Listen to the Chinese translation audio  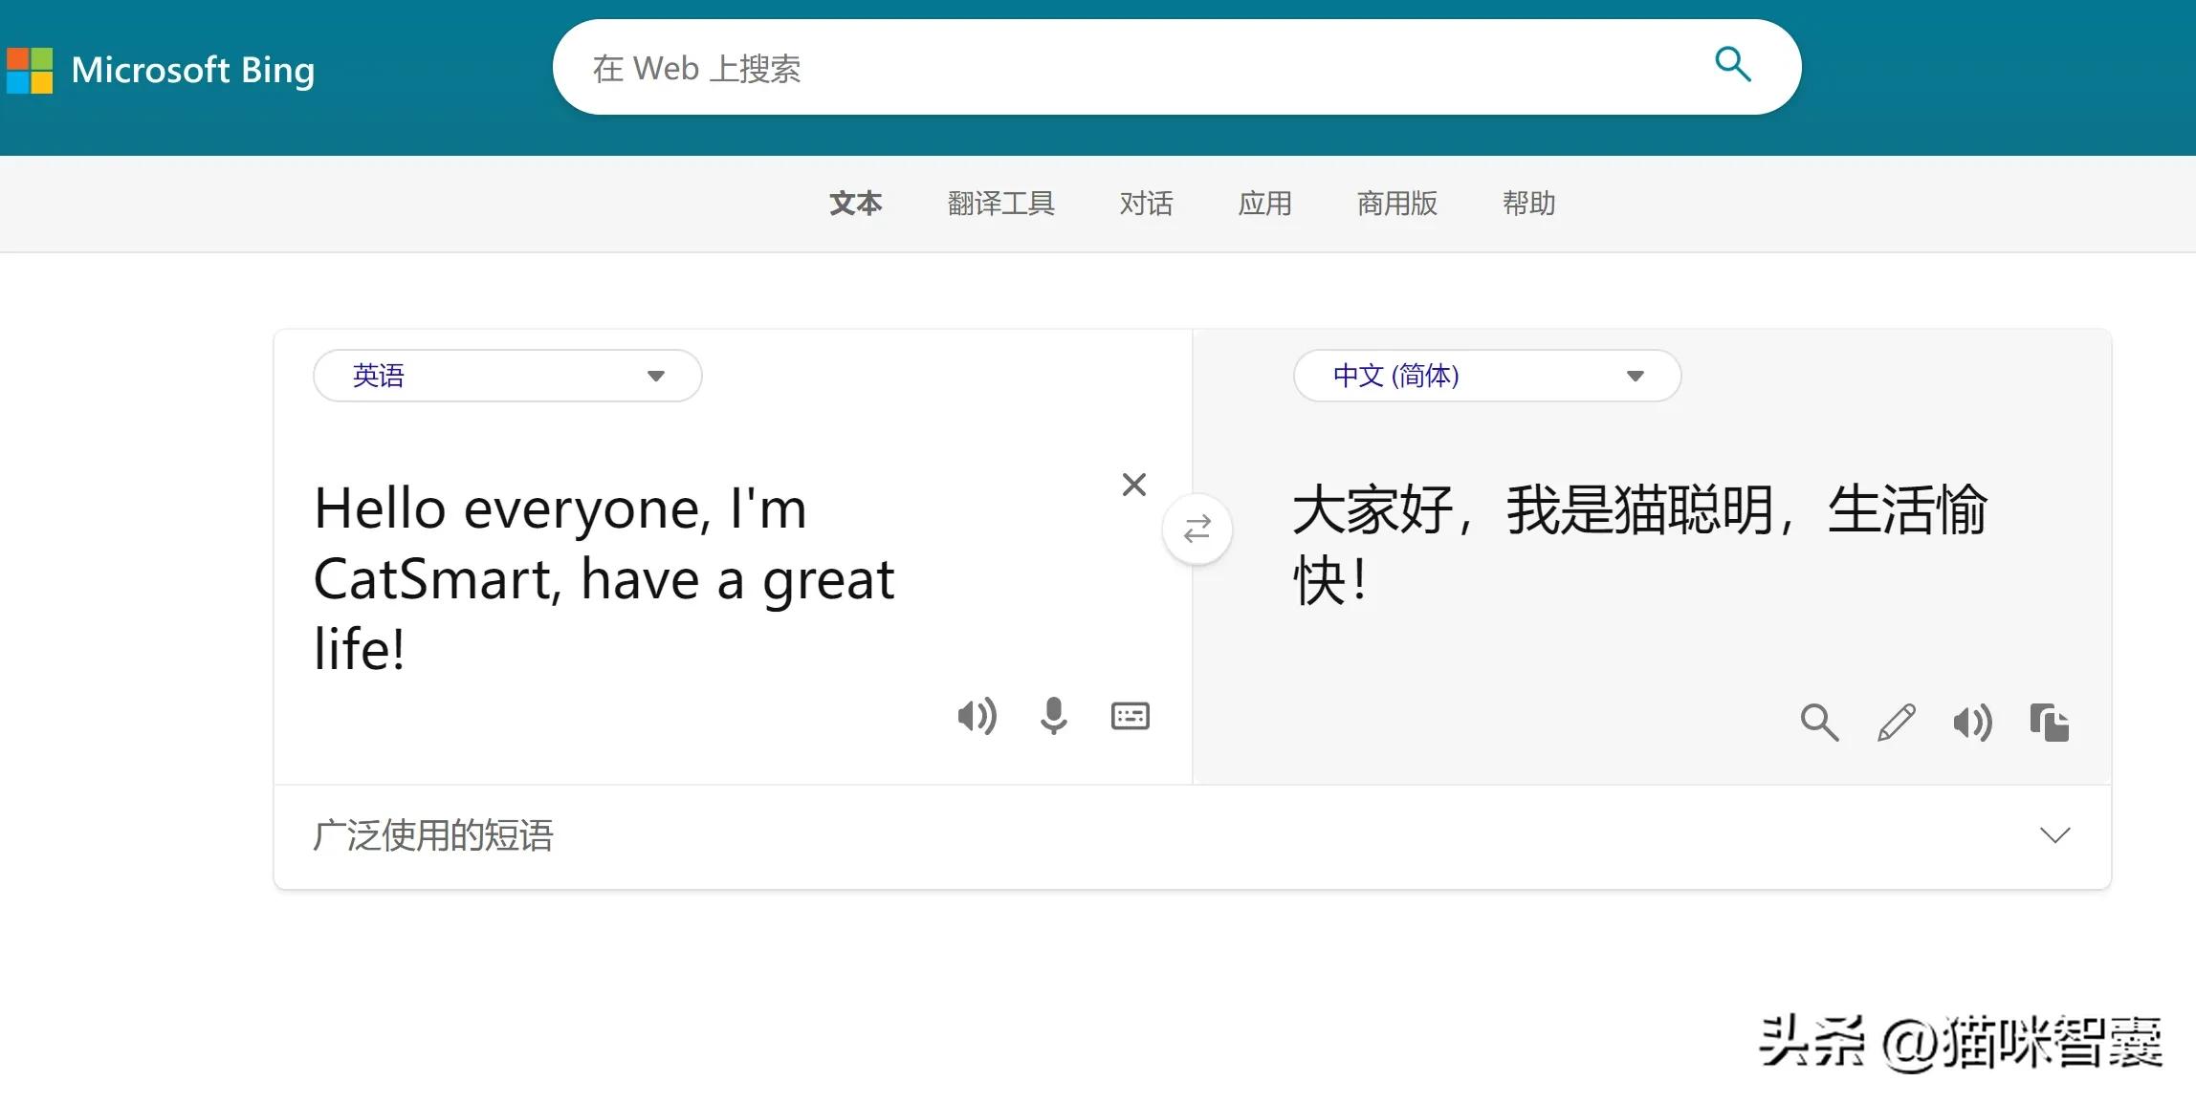[1972, 723]
